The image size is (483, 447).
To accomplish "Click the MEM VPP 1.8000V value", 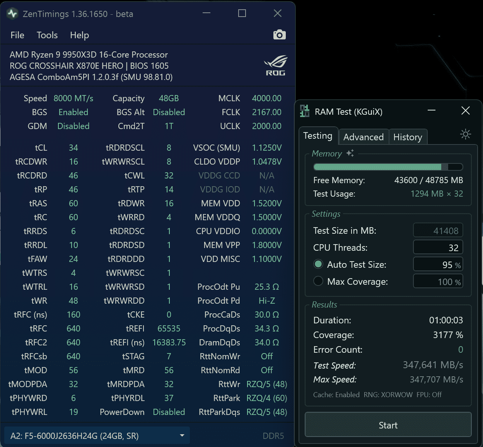I will (x=267, y=245).
